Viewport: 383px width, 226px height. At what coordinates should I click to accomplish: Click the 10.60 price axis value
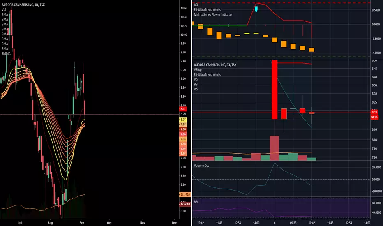(184, 8)
